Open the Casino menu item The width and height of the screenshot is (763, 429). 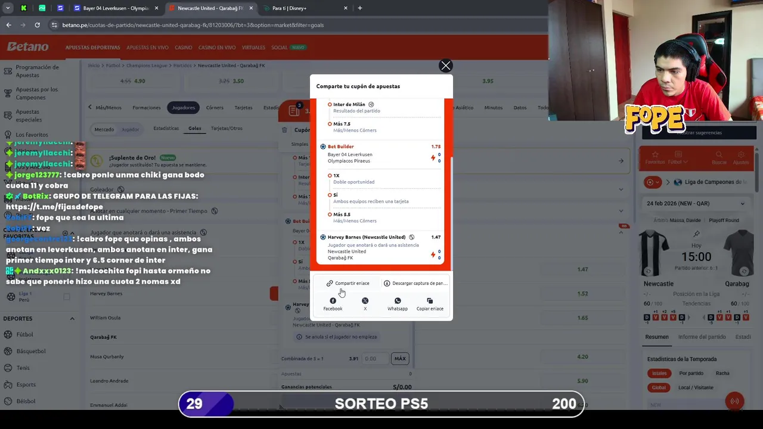(183, 48)
